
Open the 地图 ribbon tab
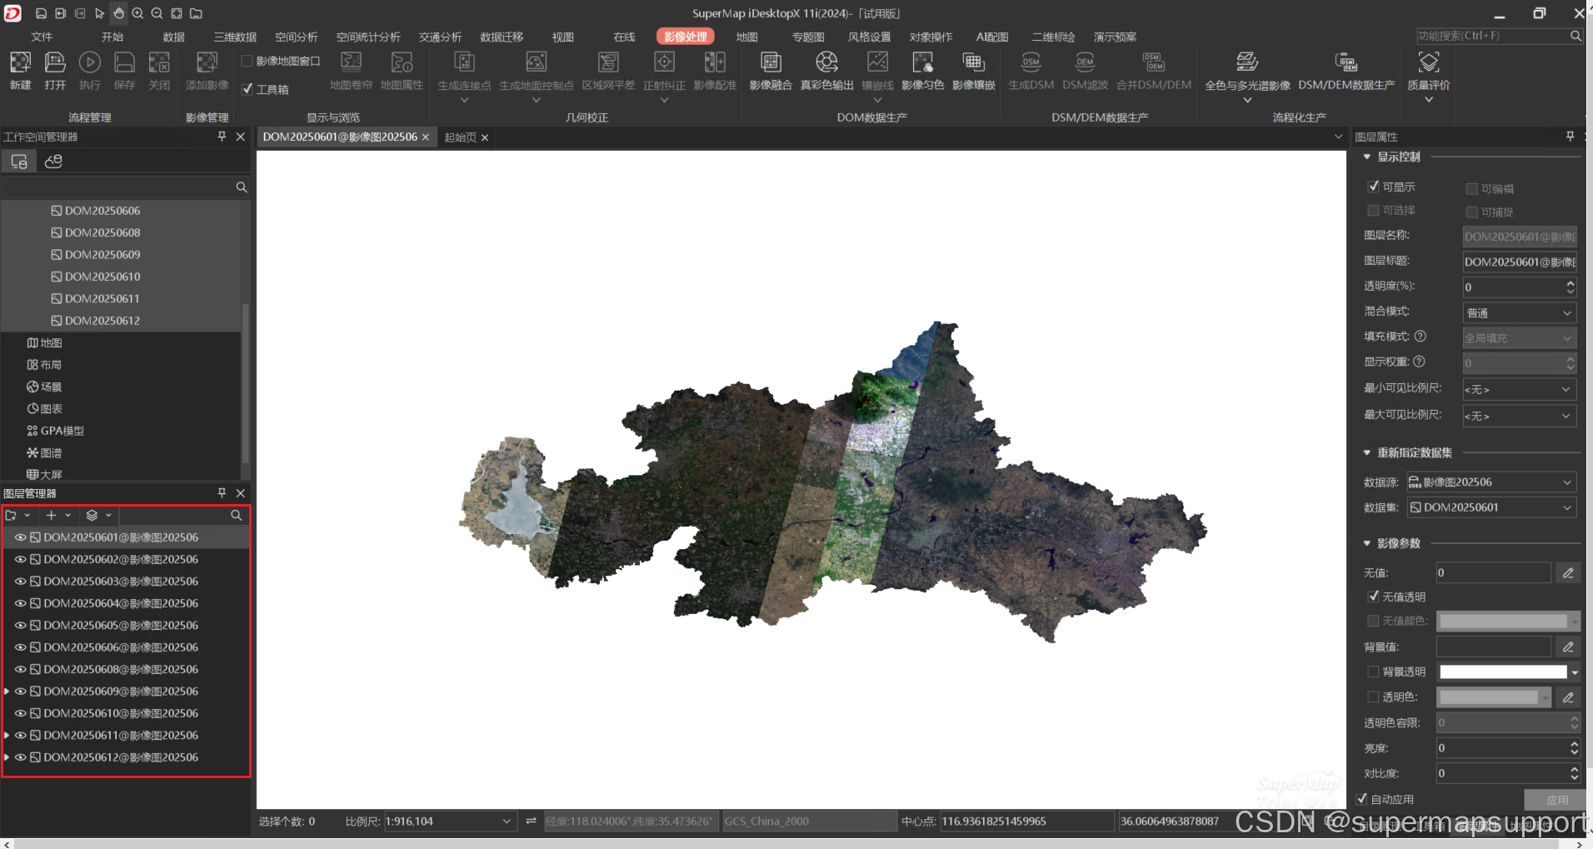[747, 37]
